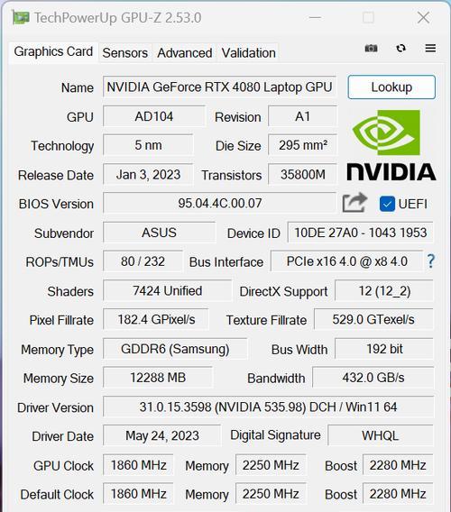This screenshot has height=512, width=451.
Task: Select the Graphics Card tab
Action: 53,52
